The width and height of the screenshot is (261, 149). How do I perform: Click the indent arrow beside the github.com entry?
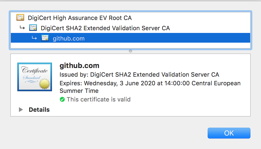click(34, 38)
